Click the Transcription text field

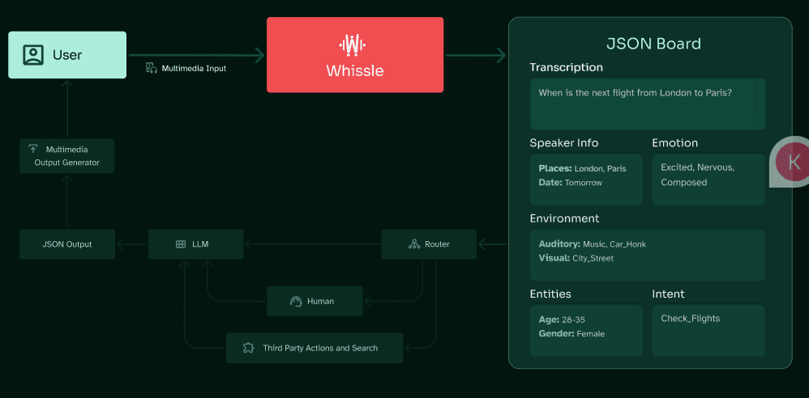click(x=640, y=104)
